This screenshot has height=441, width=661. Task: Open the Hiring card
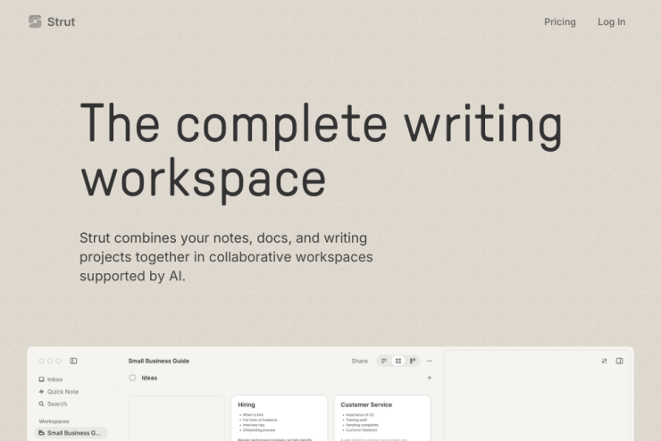279,419
